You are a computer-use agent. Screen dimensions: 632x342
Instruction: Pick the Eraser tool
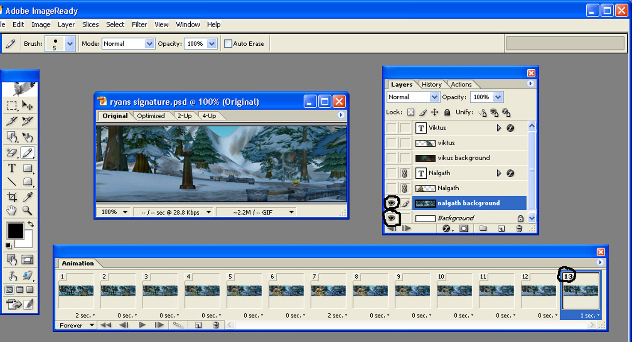tap(12, 153)
